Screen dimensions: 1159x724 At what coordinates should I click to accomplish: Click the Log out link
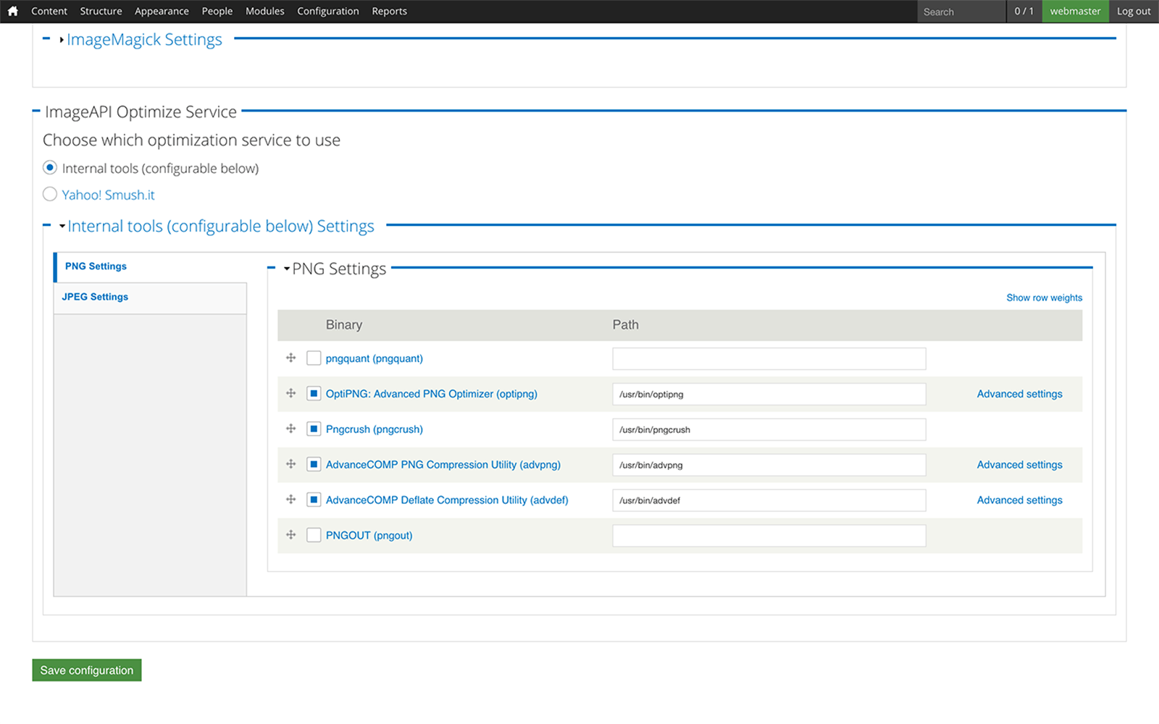click(1134, 11)
